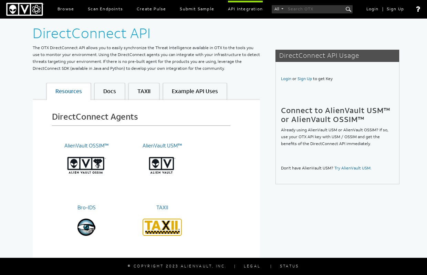Viewport: 427px width, 275px height.
Task: Switch to the Docs tab
Action: tap(110, 91)
